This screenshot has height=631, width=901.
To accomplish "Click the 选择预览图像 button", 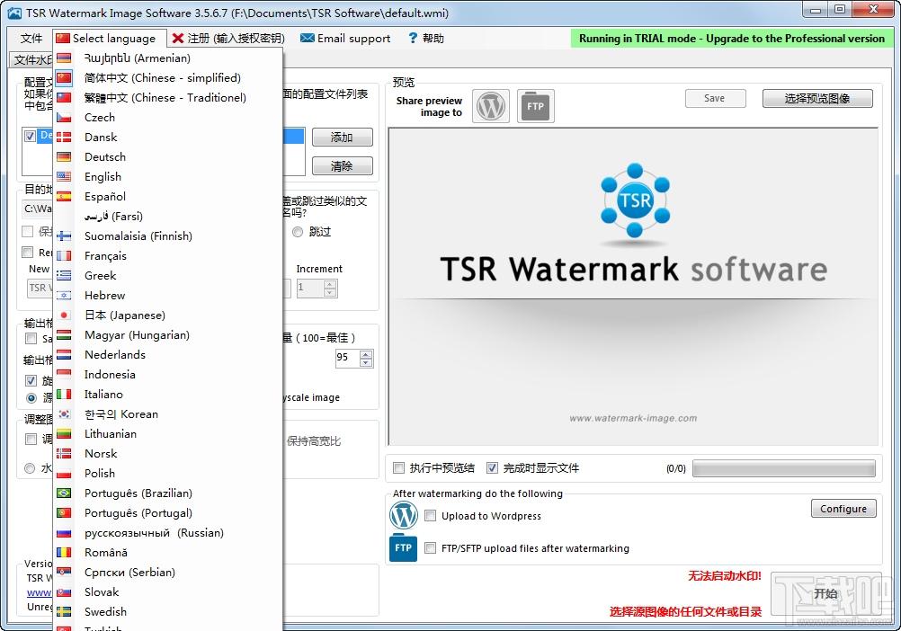I will [817, 98].
